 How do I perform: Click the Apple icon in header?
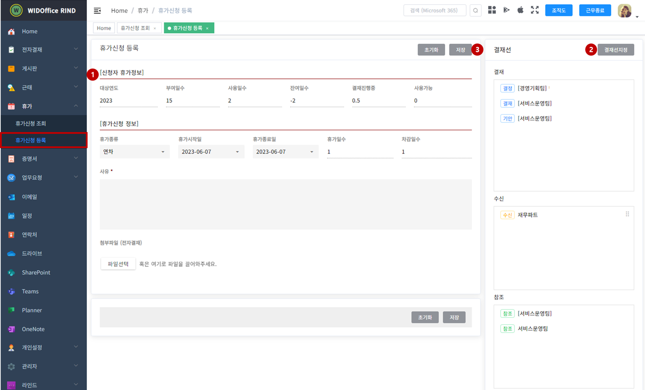pyautogui.click(x=520, y=10)
